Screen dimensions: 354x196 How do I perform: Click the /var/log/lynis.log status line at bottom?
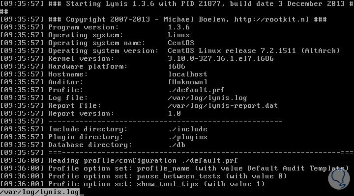pyautogui.click(x=39, y=192)
